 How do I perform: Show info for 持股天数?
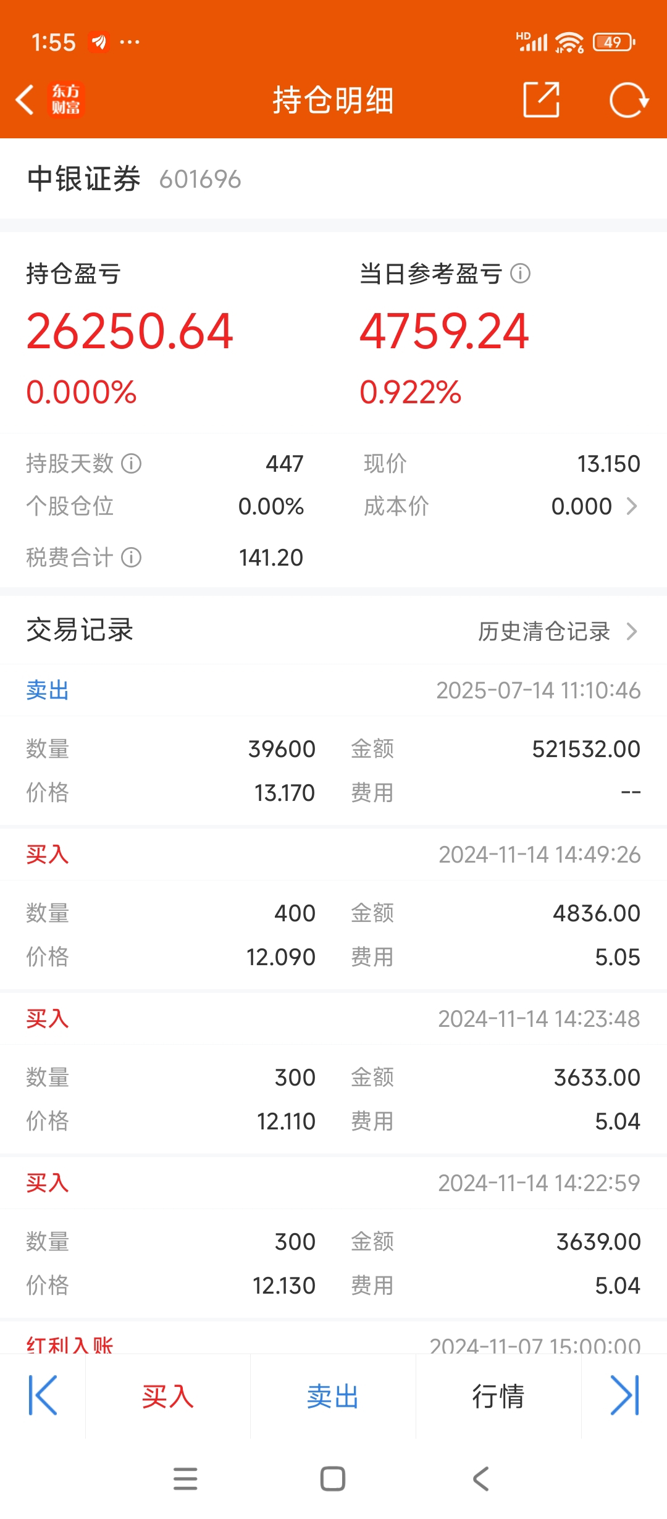pos(132,463)
